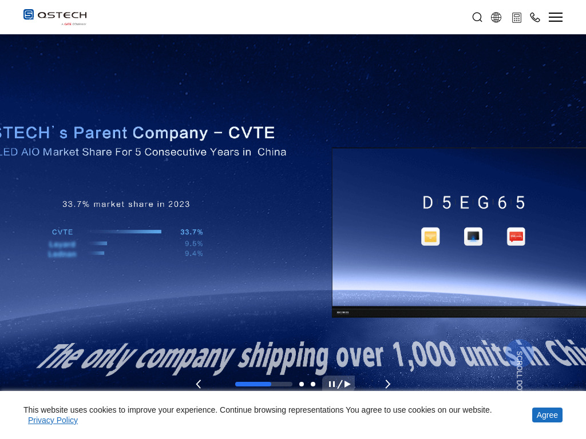Image resolution: width=586 pixels, height=439 pixels.
Task: Click the 'D5EG65' code text
Action: point(474,203)
